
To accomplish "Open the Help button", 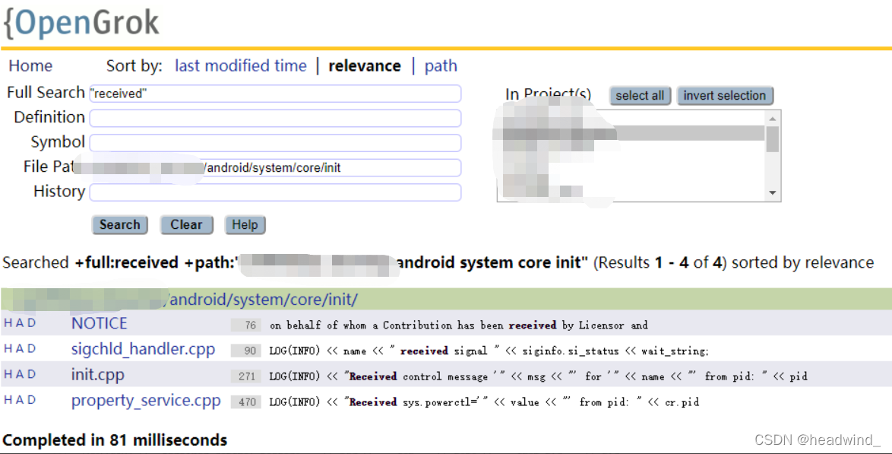I will (x=245, y=224).
